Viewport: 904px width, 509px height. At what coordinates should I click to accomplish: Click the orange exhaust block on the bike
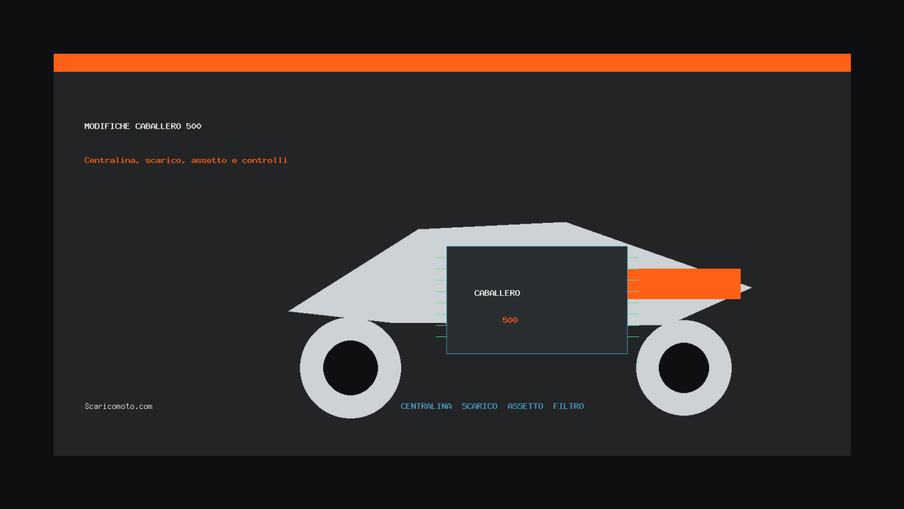[684, 284]
